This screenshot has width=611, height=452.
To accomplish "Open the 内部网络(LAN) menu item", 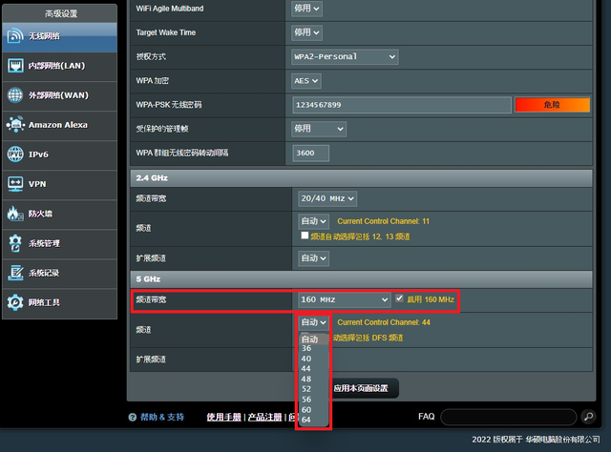I will (x=59, y=66).
